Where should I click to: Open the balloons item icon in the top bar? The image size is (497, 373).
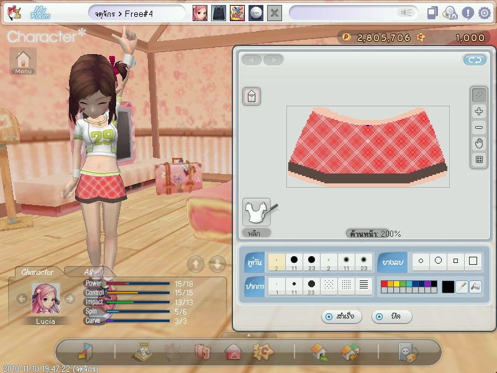[237, 13]
